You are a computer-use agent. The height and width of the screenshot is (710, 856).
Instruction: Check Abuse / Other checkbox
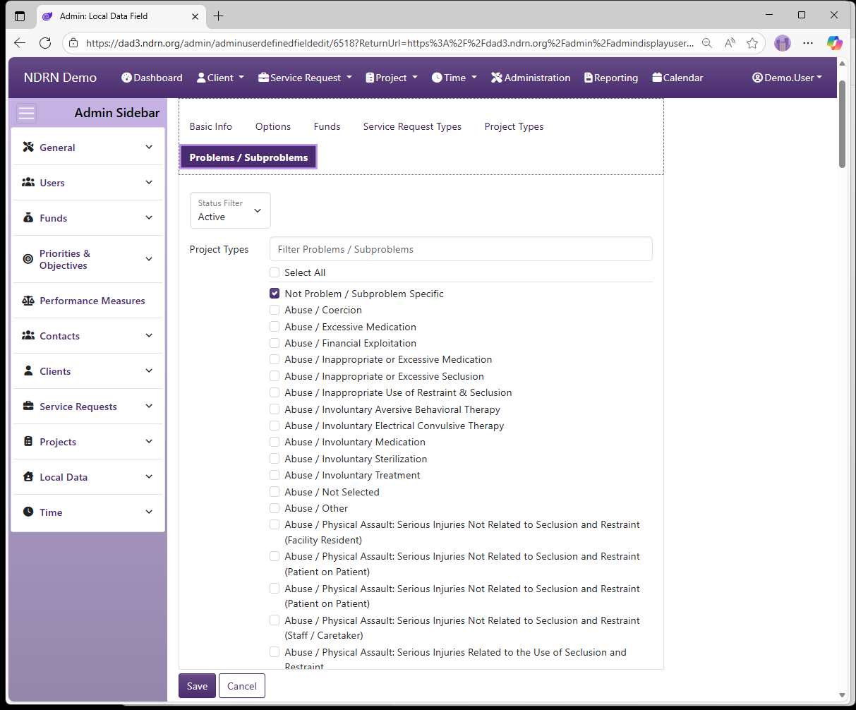(275, 508)
